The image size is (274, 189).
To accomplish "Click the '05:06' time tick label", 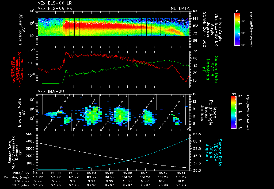I will pos(109,173).
